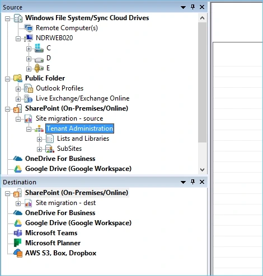Viewport: 263px width, 276px height.
Task: Click the Microsoft Planner icon
Action: 18,243
